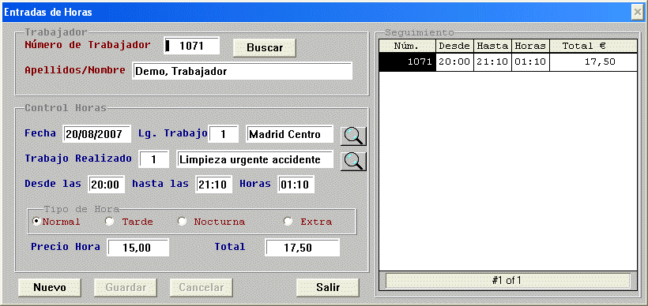Click the hasta las time field
The width and height of the screenshot is (648, 306).
[x=213, y=185]
